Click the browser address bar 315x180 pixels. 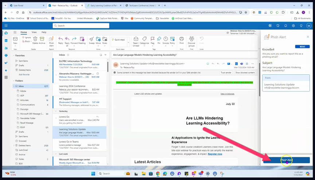click(135, 12)
